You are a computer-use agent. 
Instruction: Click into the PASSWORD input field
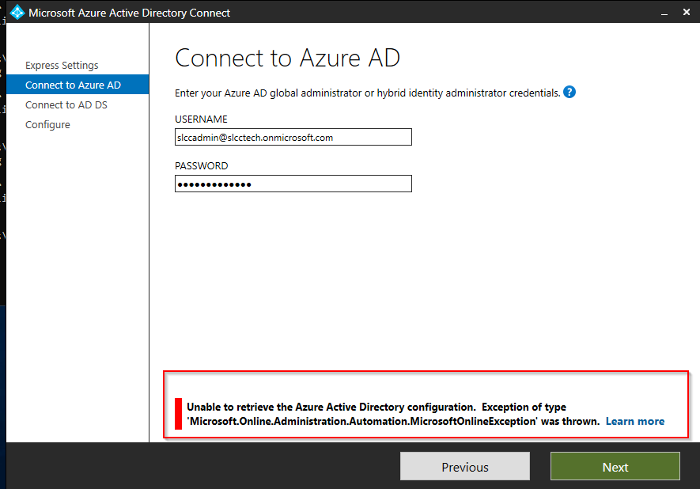(x=293, y=184)
